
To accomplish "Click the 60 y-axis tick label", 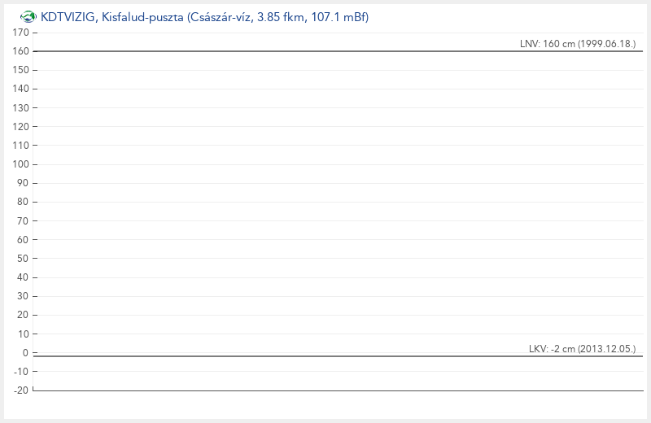I will point(23,239).
